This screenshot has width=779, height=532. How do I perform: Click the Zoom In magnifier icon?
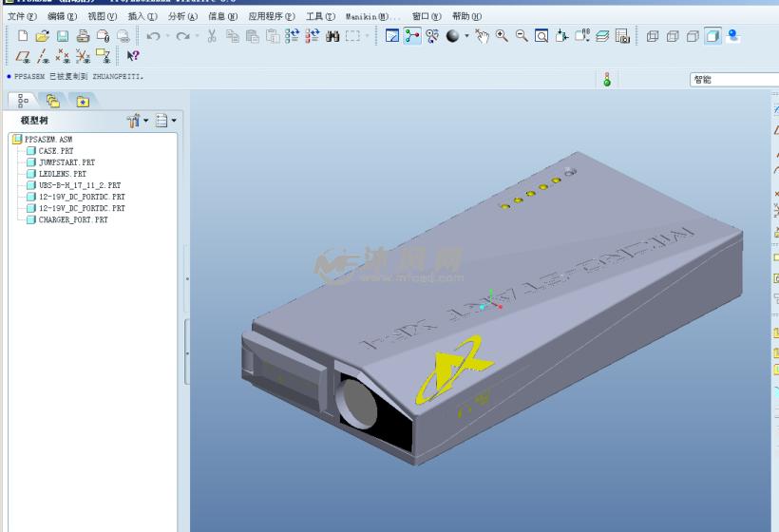coord(502,36)
